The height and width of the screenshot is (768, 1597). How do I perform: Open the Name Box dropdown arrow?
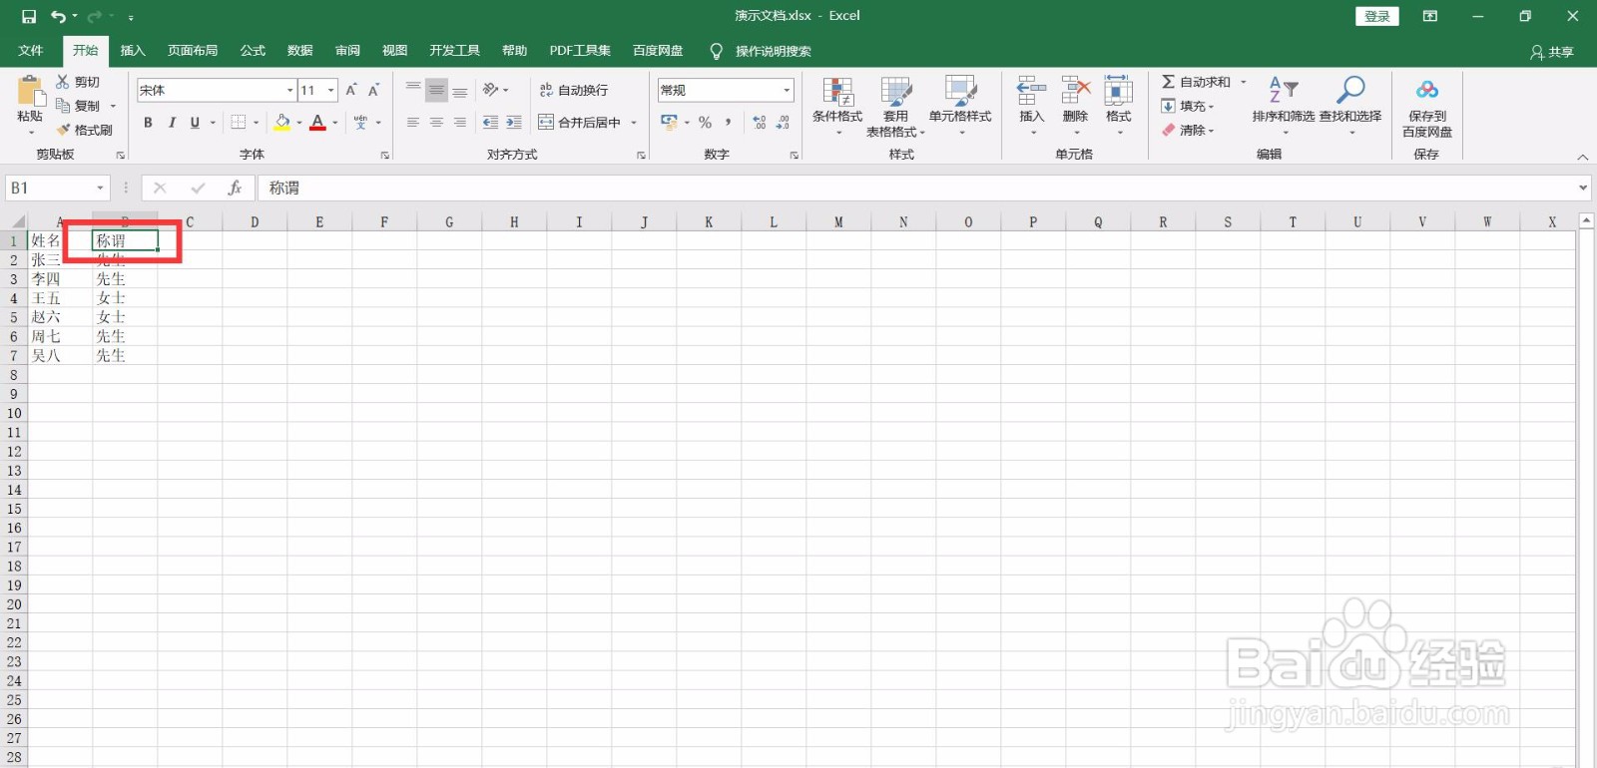(100, 188)
